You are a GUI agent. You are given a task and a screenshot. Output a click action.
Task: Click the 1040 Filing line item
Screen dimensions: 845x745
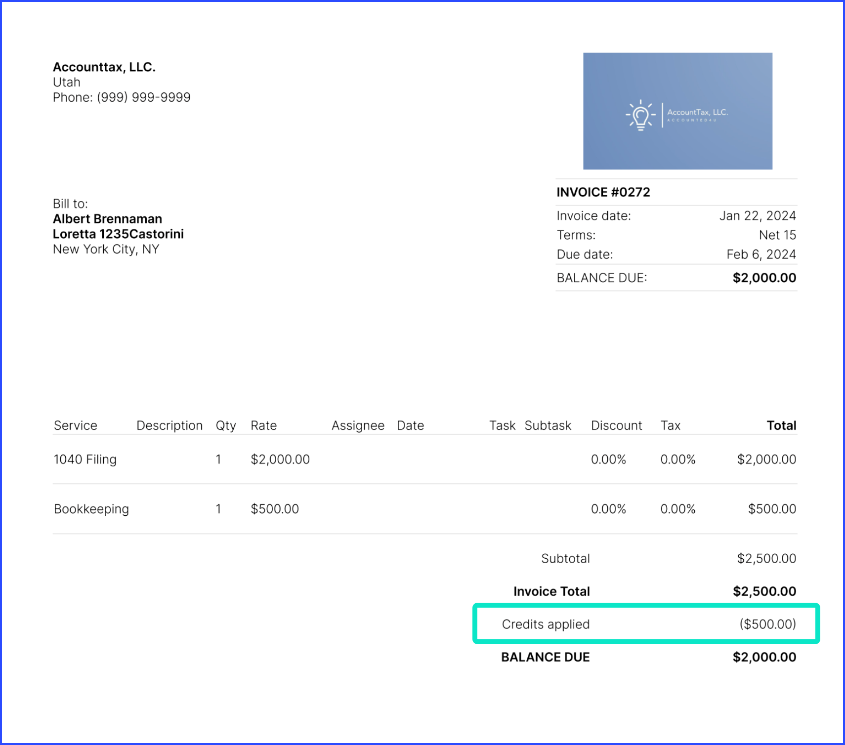84,459
